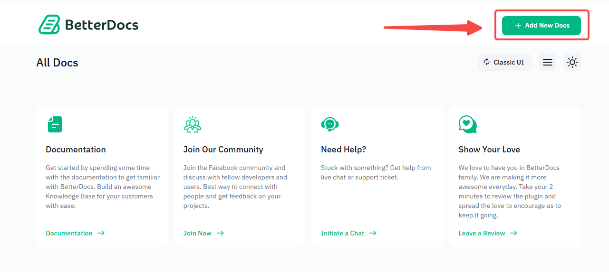Viewport: 609px width, 272px height.
Task: Select the Initiate a Chat link
Action: [x=342, y=233]
